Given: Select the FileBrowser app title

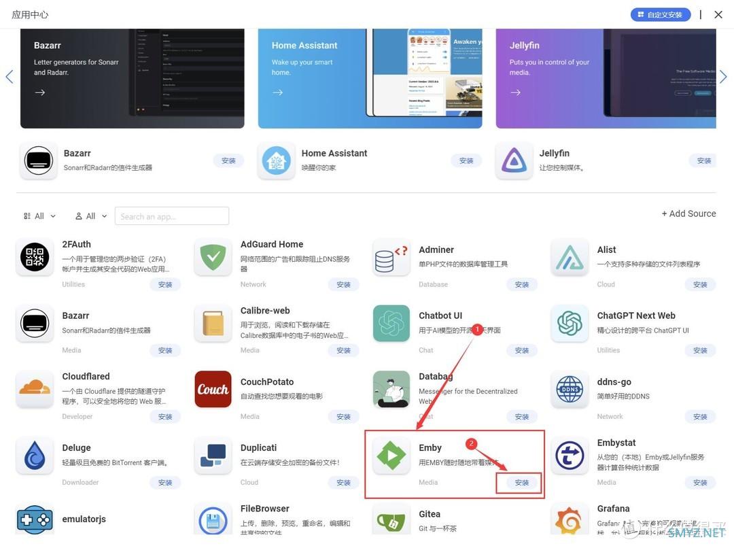Looking at the screenshot, I should point(264,509).
